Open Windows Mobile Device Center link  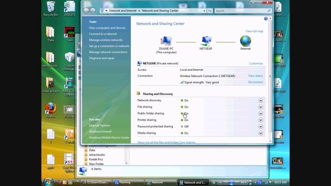109,137
